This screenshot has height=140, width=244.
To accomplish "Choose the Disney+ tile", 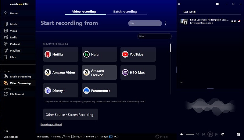I will [61, 90].
